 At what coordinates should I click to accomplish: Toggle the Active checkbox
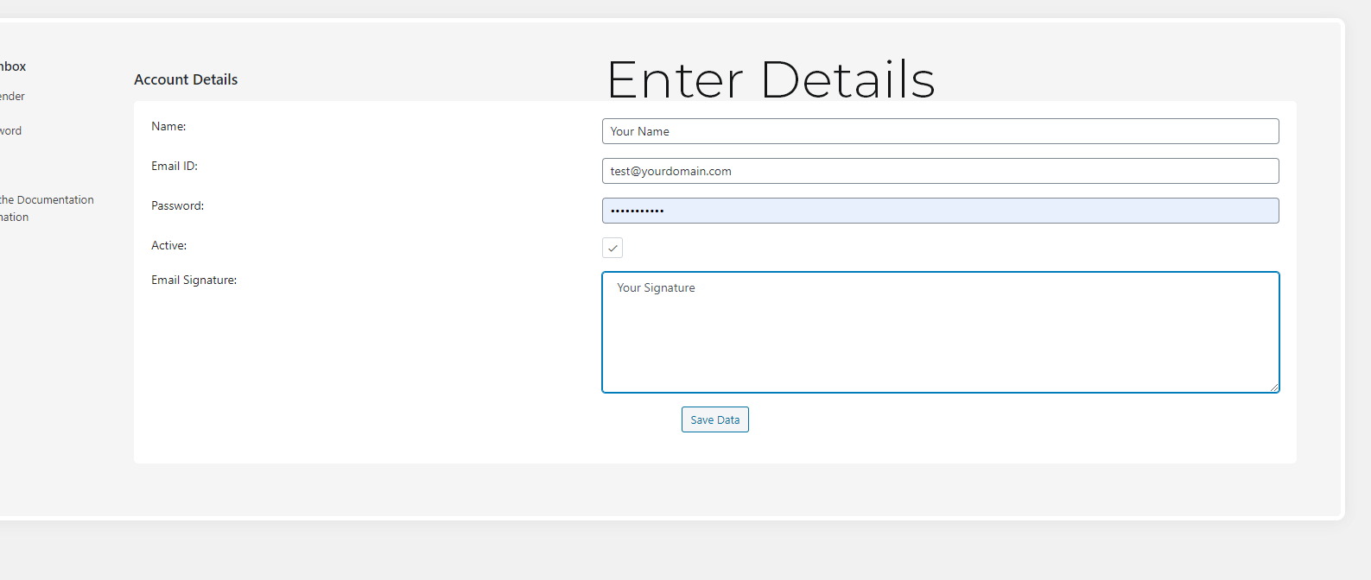click(613, 248)
